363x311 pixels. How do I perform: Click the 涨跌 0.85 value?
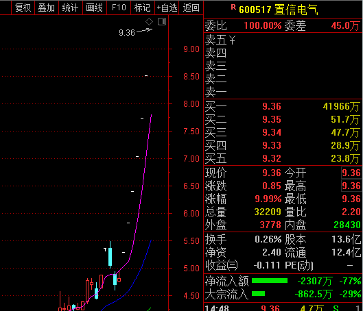pyautogui.click(x=272, y=186)
